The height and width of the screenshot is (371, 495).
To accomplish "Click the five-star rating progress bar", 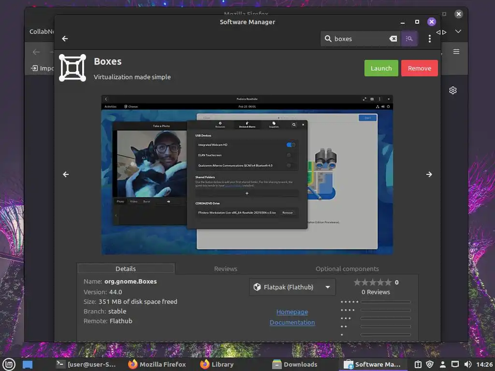I will pos(385,302).
